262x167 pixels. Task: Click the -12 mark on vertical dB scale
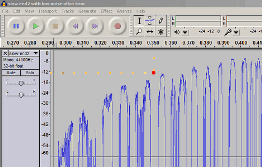tap(46, 72)
